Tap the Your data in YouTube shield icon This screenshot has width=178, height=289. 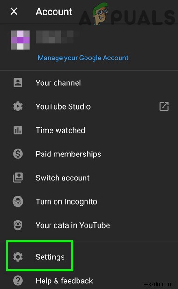pos(18,225)
